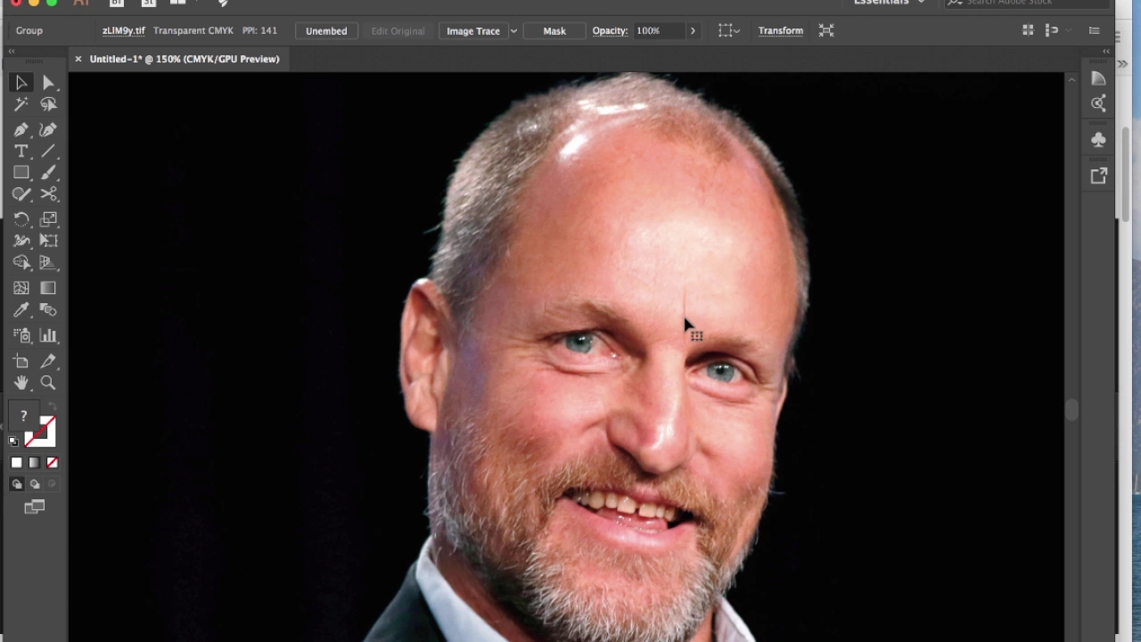Select the Gradient tool
This screenshot has height=642, width=1141.
(x=48, y=288)
